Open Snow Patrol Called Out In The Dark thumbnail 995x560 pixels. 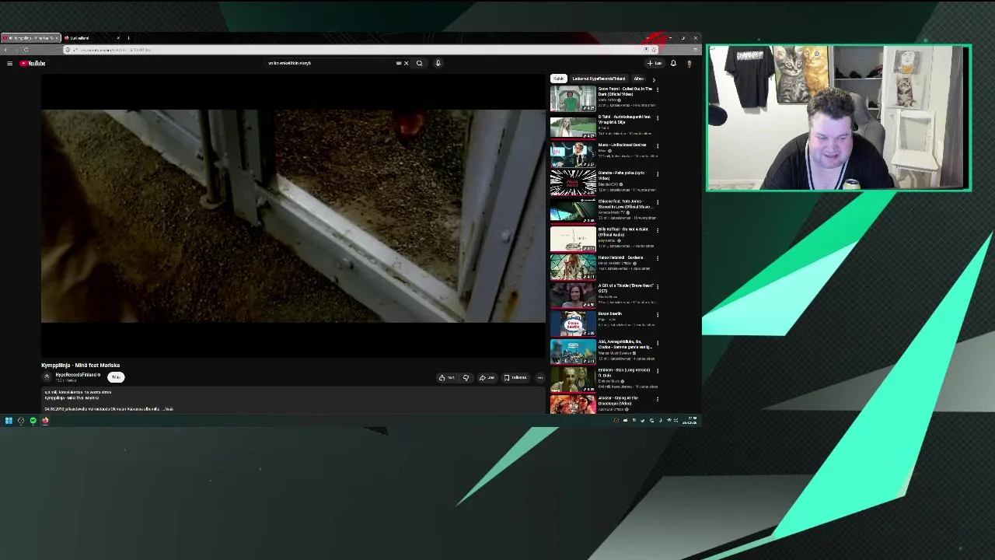click(573, 99)
